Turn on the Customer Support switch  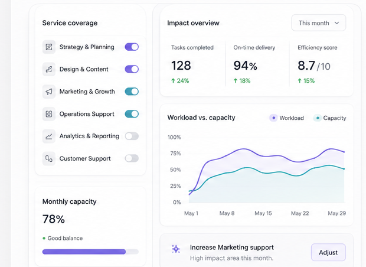pos(132,158)
